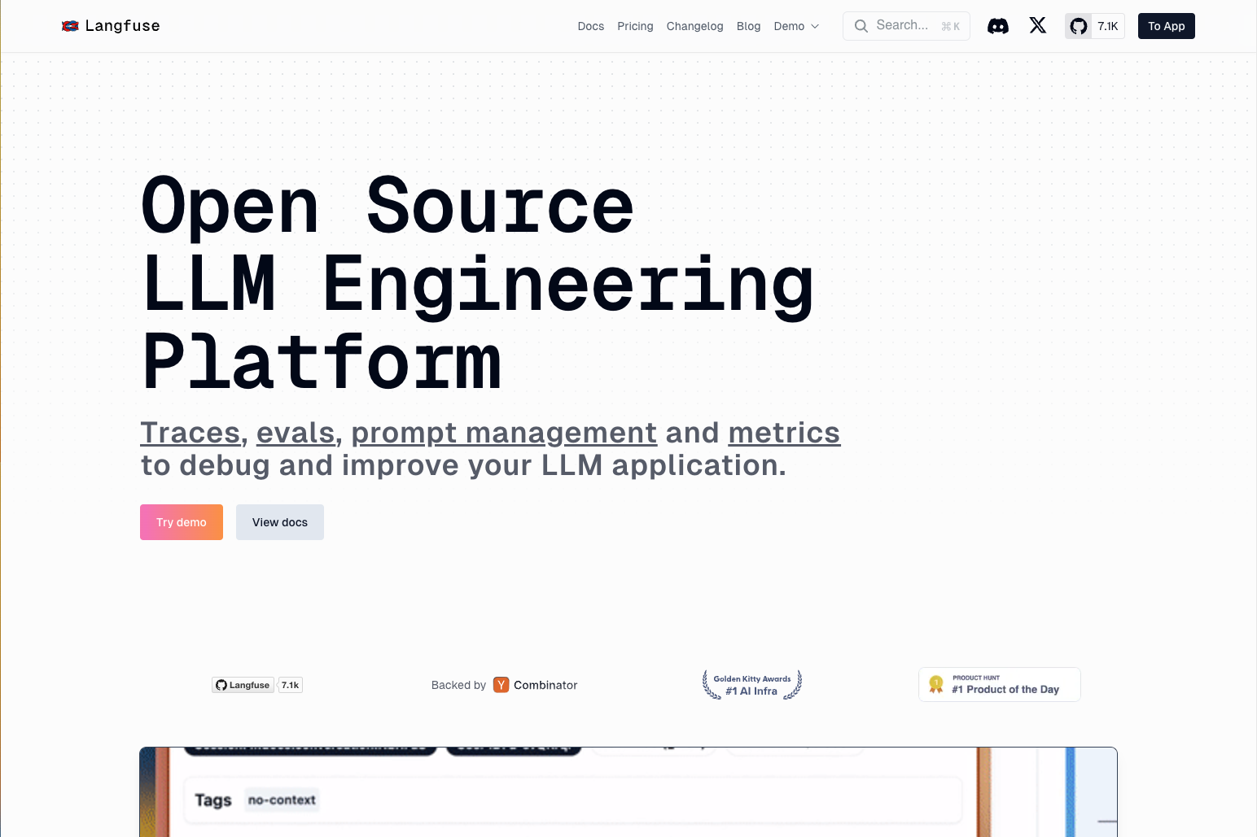
Task: Click the X (Twitter) icon in header
Action: click(1037, 25)
